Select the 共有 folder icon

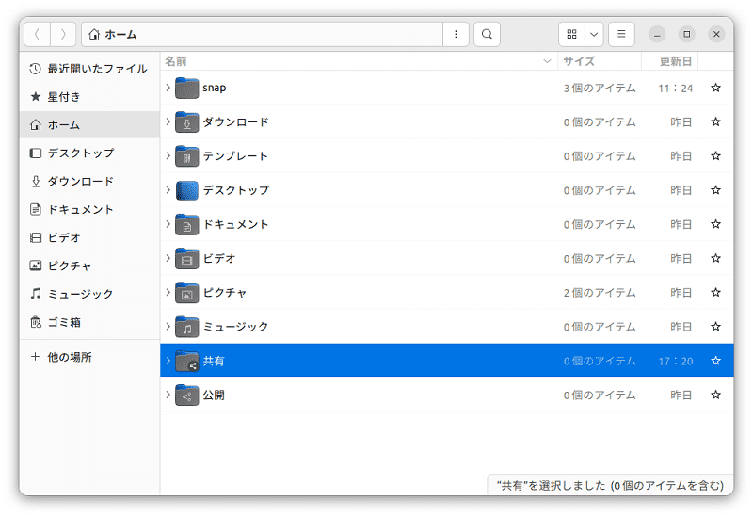click(x=186, y=361)
